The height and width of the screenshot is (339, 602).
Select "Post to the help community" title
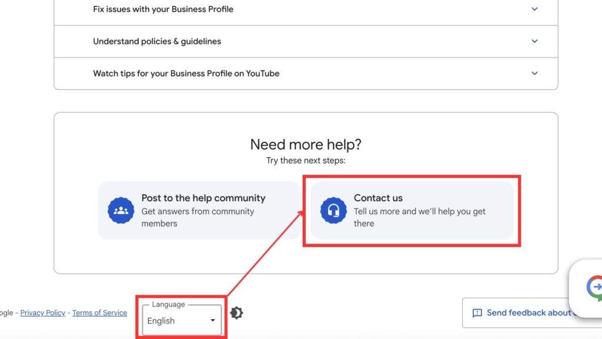203,198
